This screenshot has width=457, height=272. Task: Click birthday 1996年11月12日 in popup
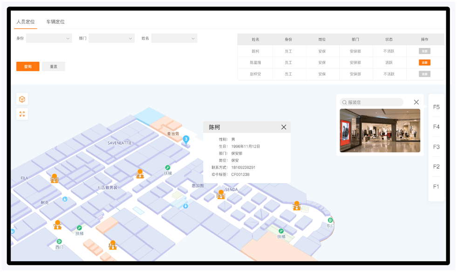[246, 146]
